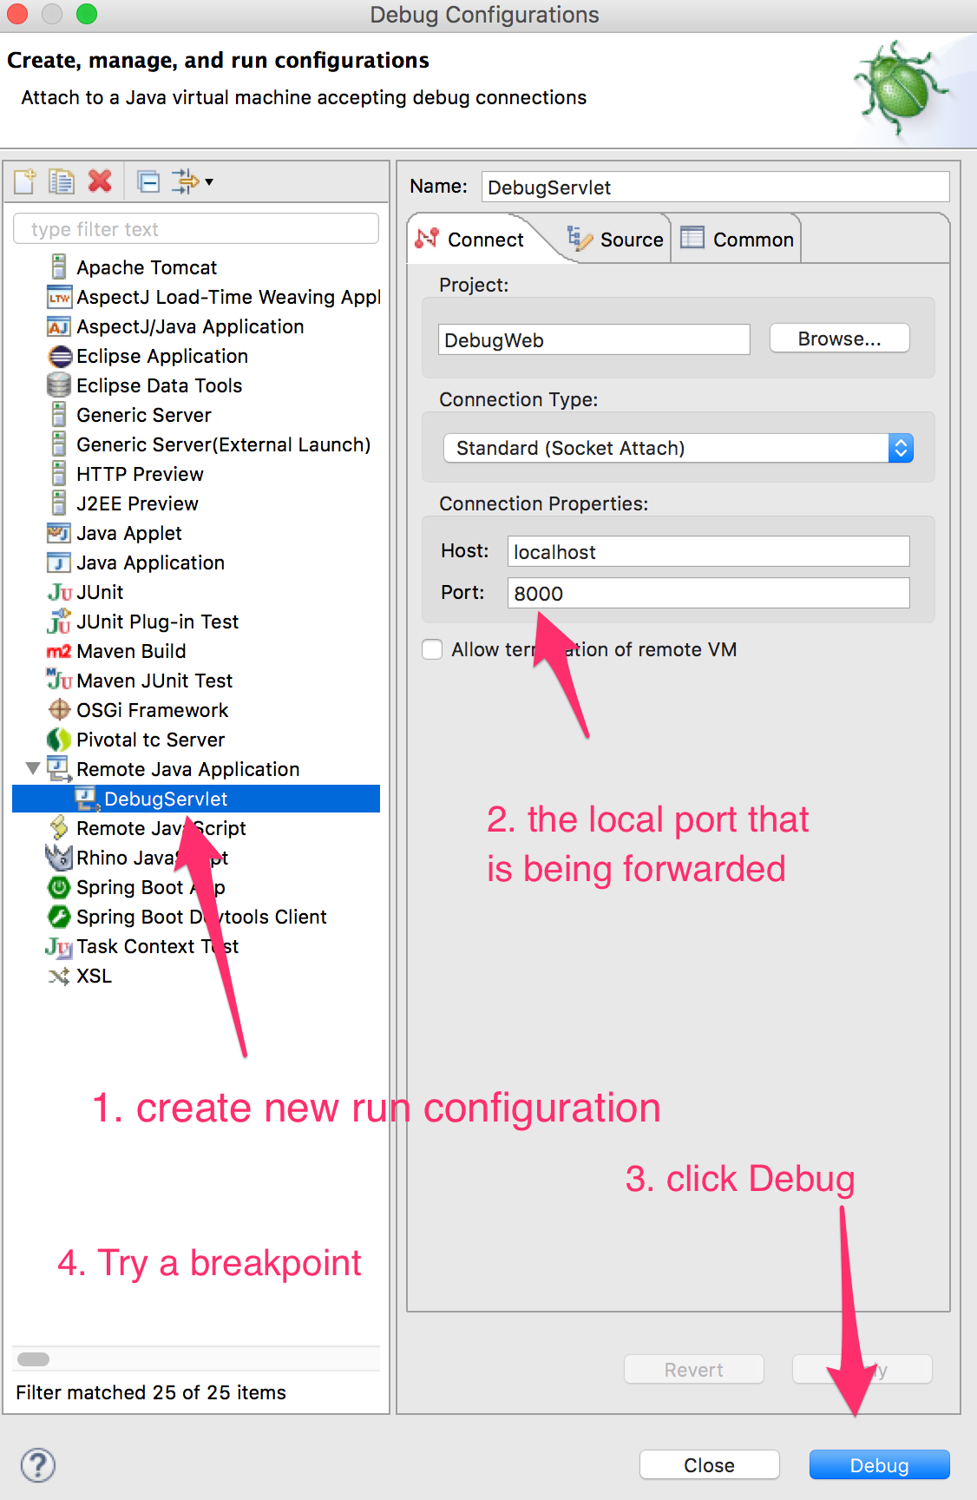
Task: Select the Remote JavaScript entry
Action: pos(146,828)
